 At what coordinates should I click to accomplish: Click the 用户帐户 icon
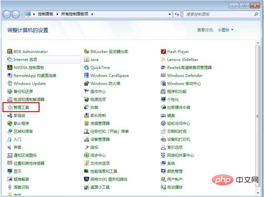pyautogui.click(x=163, y=179)
